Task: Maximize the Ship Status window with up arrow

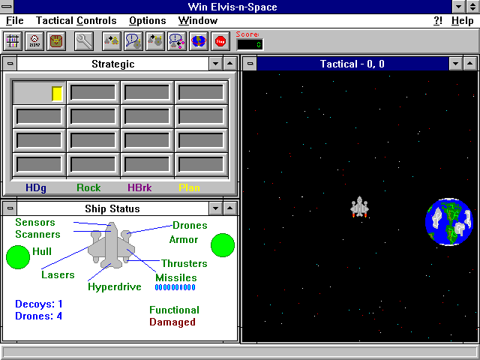Action: (230, 208)
